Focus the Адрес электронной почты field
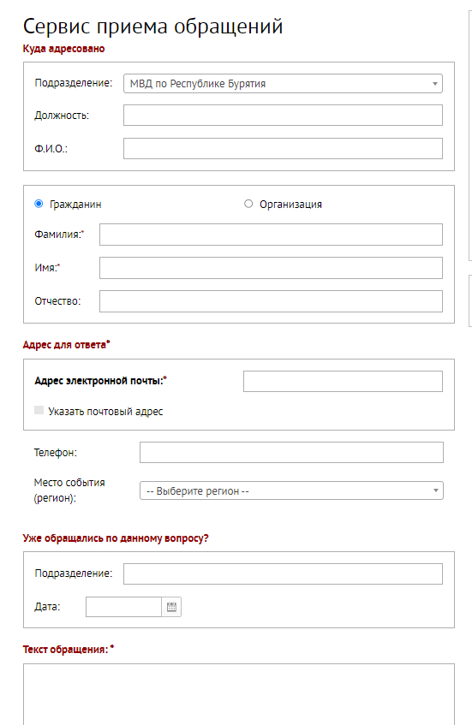 pyautogui.click(x=343, y=381)
